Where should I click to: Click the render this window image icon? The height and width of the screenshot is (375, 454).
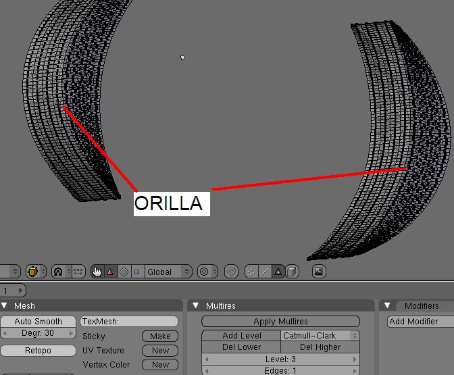click(x=319, y=272)
